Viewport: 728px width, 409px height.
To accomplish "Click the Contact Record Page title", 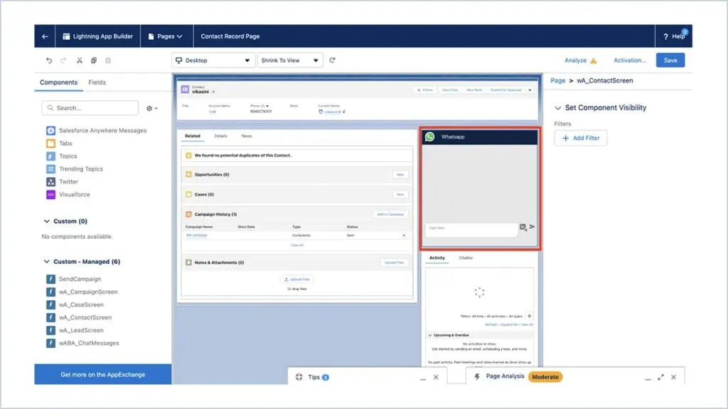I will click(230, 36).
